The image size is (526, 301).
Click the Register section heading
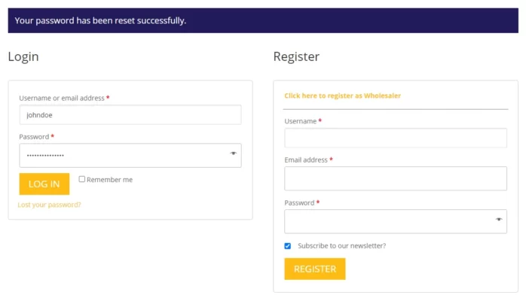click(x=296, y=56)
